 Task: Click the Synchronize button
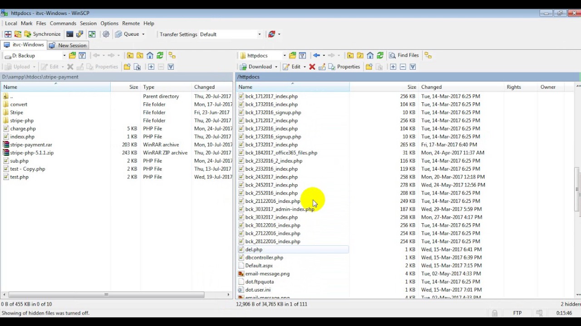(42, 34)
